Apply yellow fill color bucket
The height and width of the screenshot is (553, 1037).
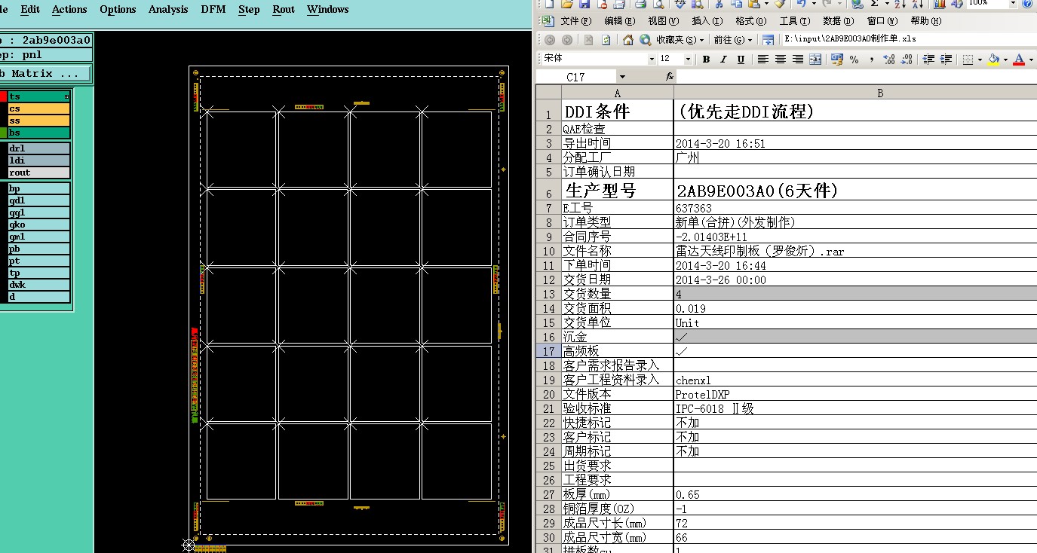(x=994, y=60)
